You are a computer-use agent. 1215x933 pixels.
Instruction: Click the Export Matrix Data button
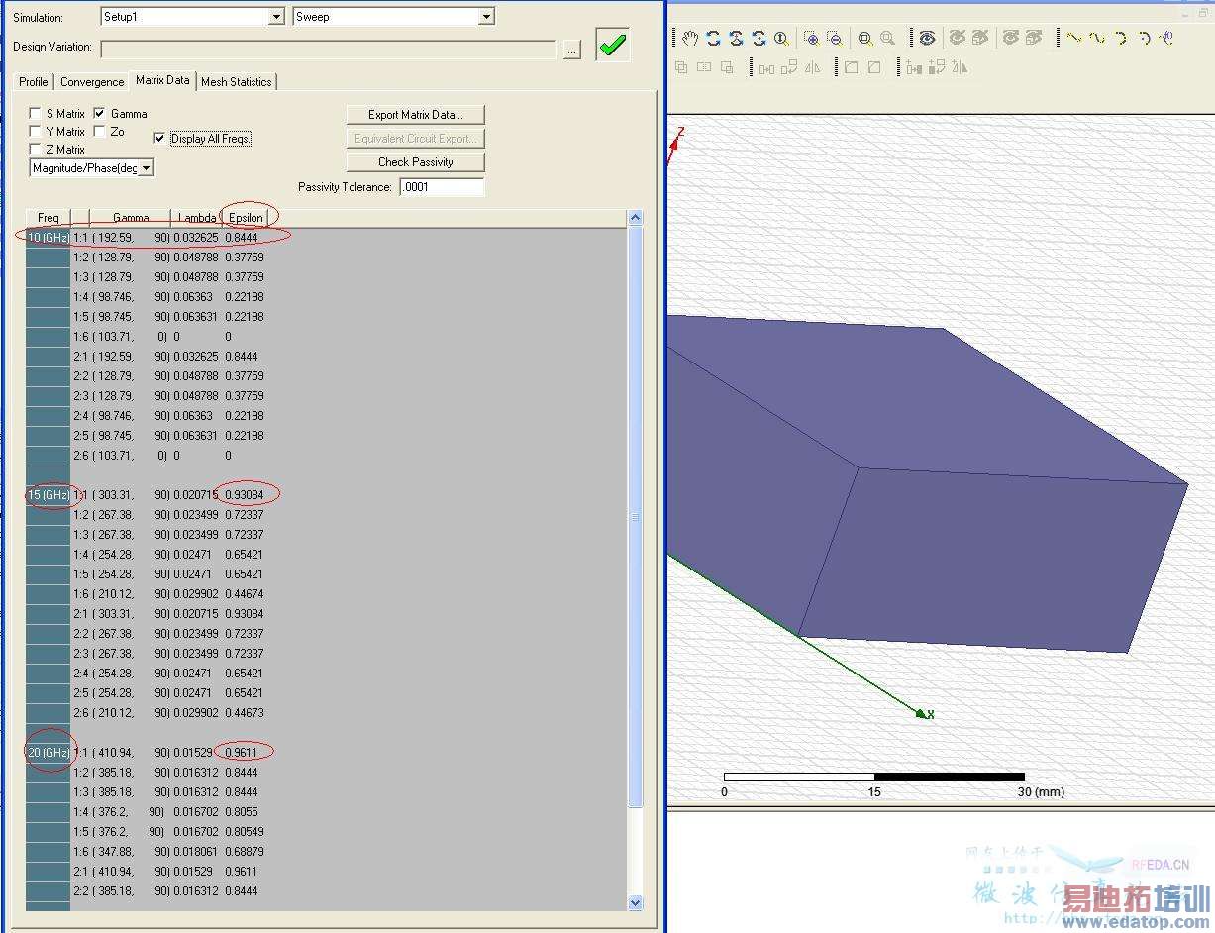(x=415, y=115)
